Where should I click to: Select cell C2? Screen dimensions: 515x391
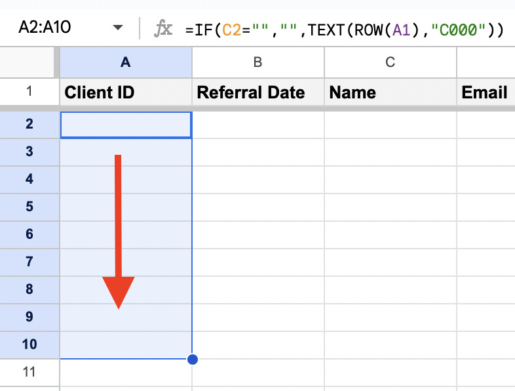pos(391,125)
